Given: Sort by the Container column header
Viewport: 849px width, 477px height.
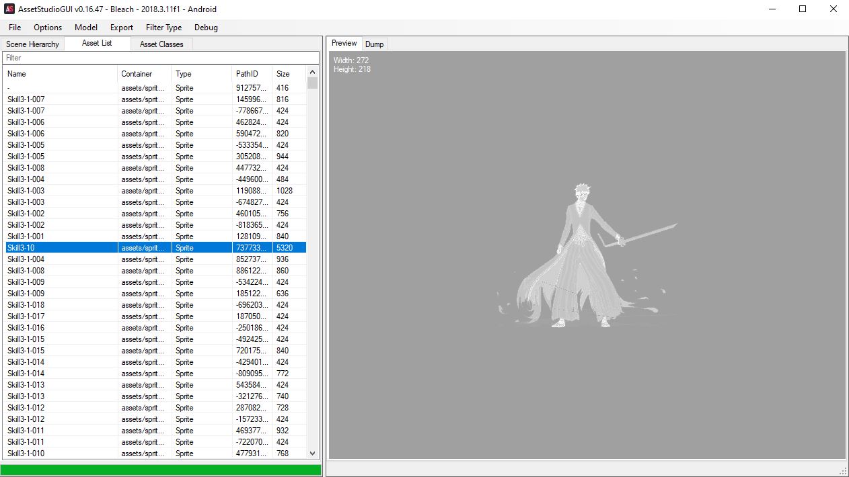Looking at the screenshot, I should pyautogui.click(x=145, y=74).
